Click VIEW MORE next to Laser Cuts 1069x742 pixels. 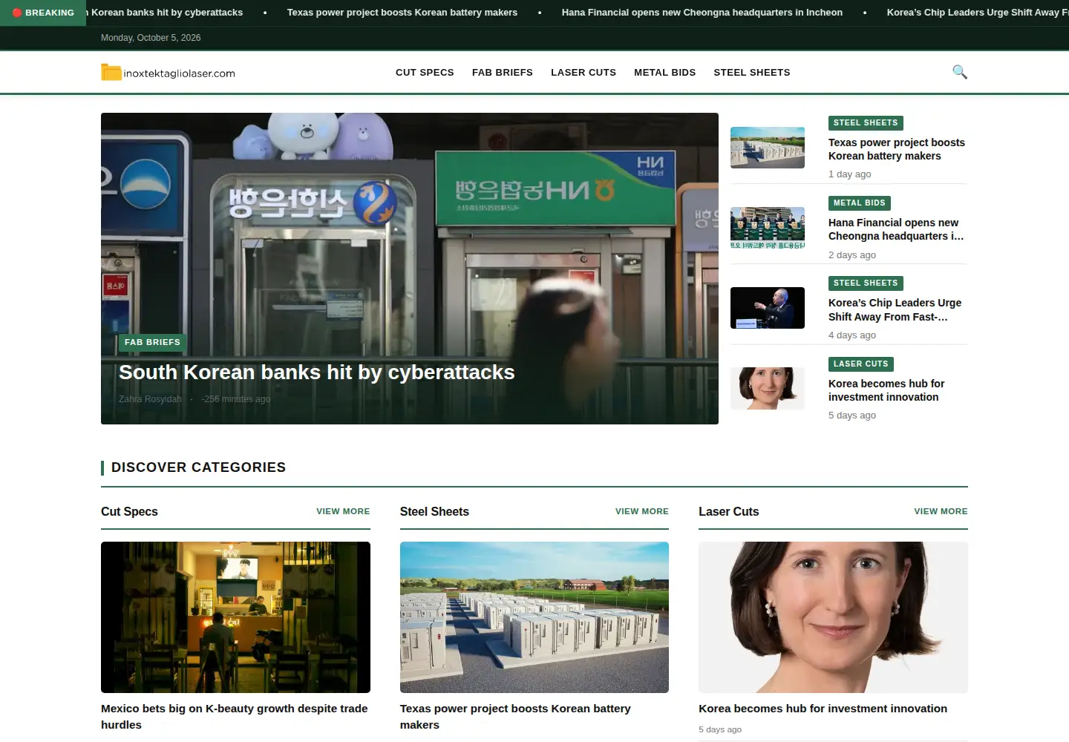click(x=941, y=511)
